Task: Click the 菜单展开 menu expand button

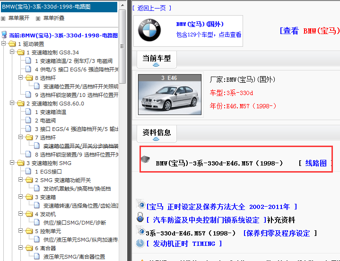Action: click(x=18, y=18)
